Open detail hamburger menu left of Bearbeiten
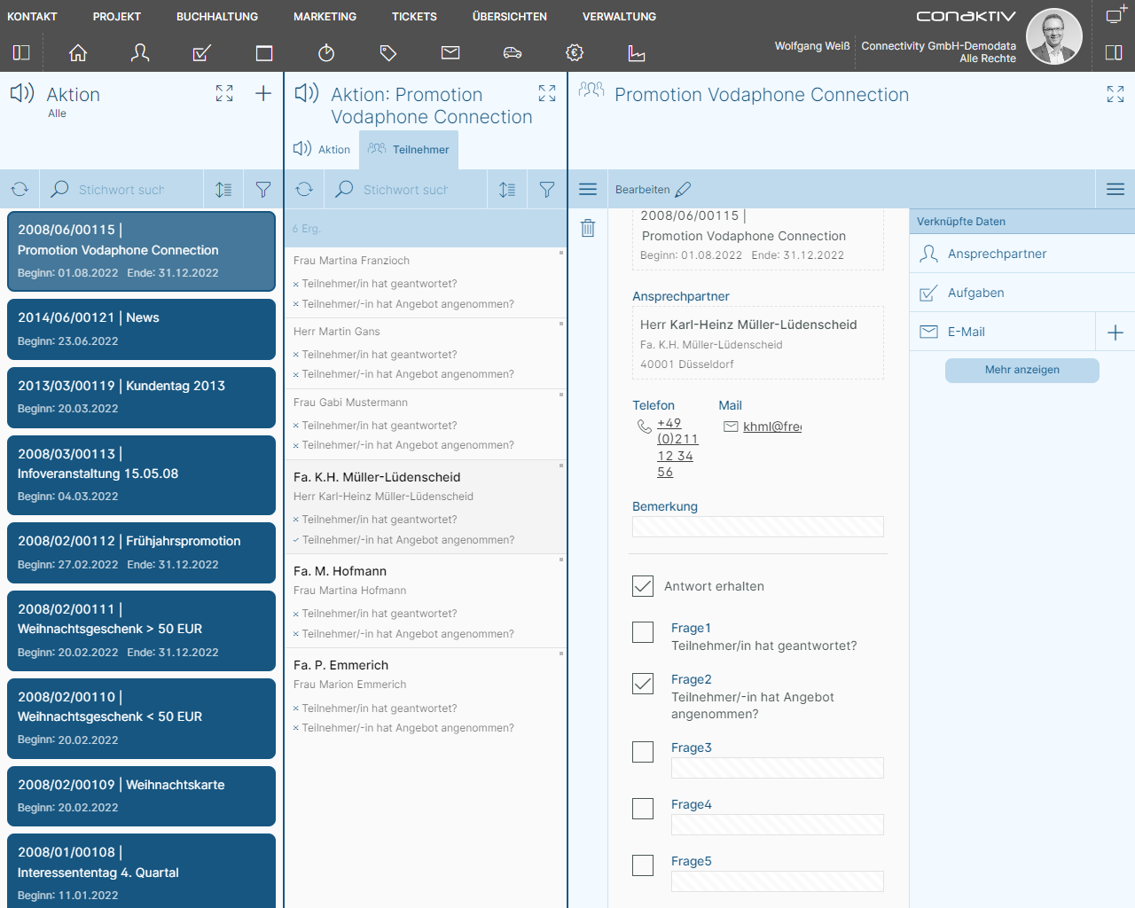This screenshot has width=1135, height=908. pyautogui.click(x=588, y=189)
